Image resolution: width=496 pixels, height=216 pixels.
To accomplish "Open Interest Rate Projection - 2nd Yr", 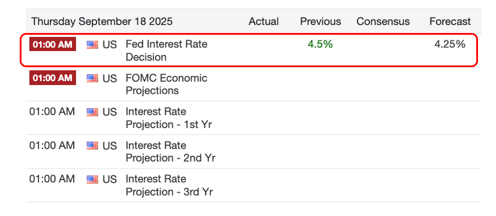I will click(171, 152).
